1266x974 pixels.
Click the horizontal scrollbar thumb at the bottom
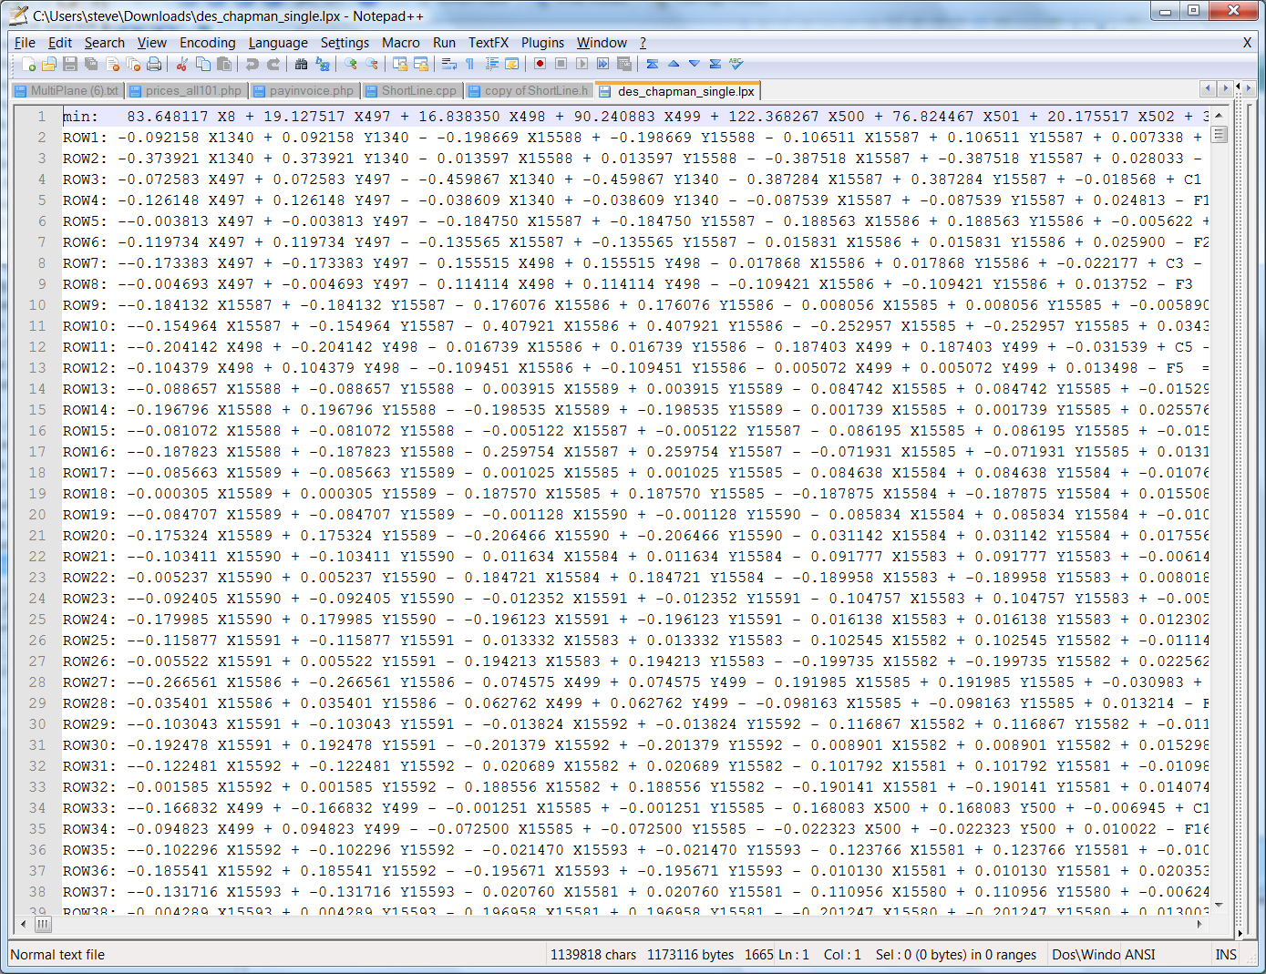coord(43,924)
